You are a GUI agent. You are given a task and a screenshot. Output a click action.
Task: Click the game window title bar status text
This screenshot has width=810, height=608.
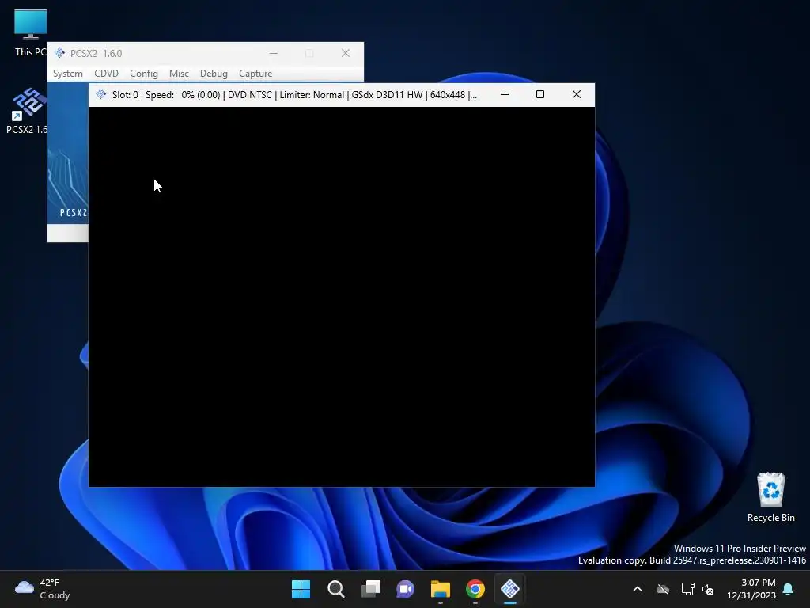point(294,95)
